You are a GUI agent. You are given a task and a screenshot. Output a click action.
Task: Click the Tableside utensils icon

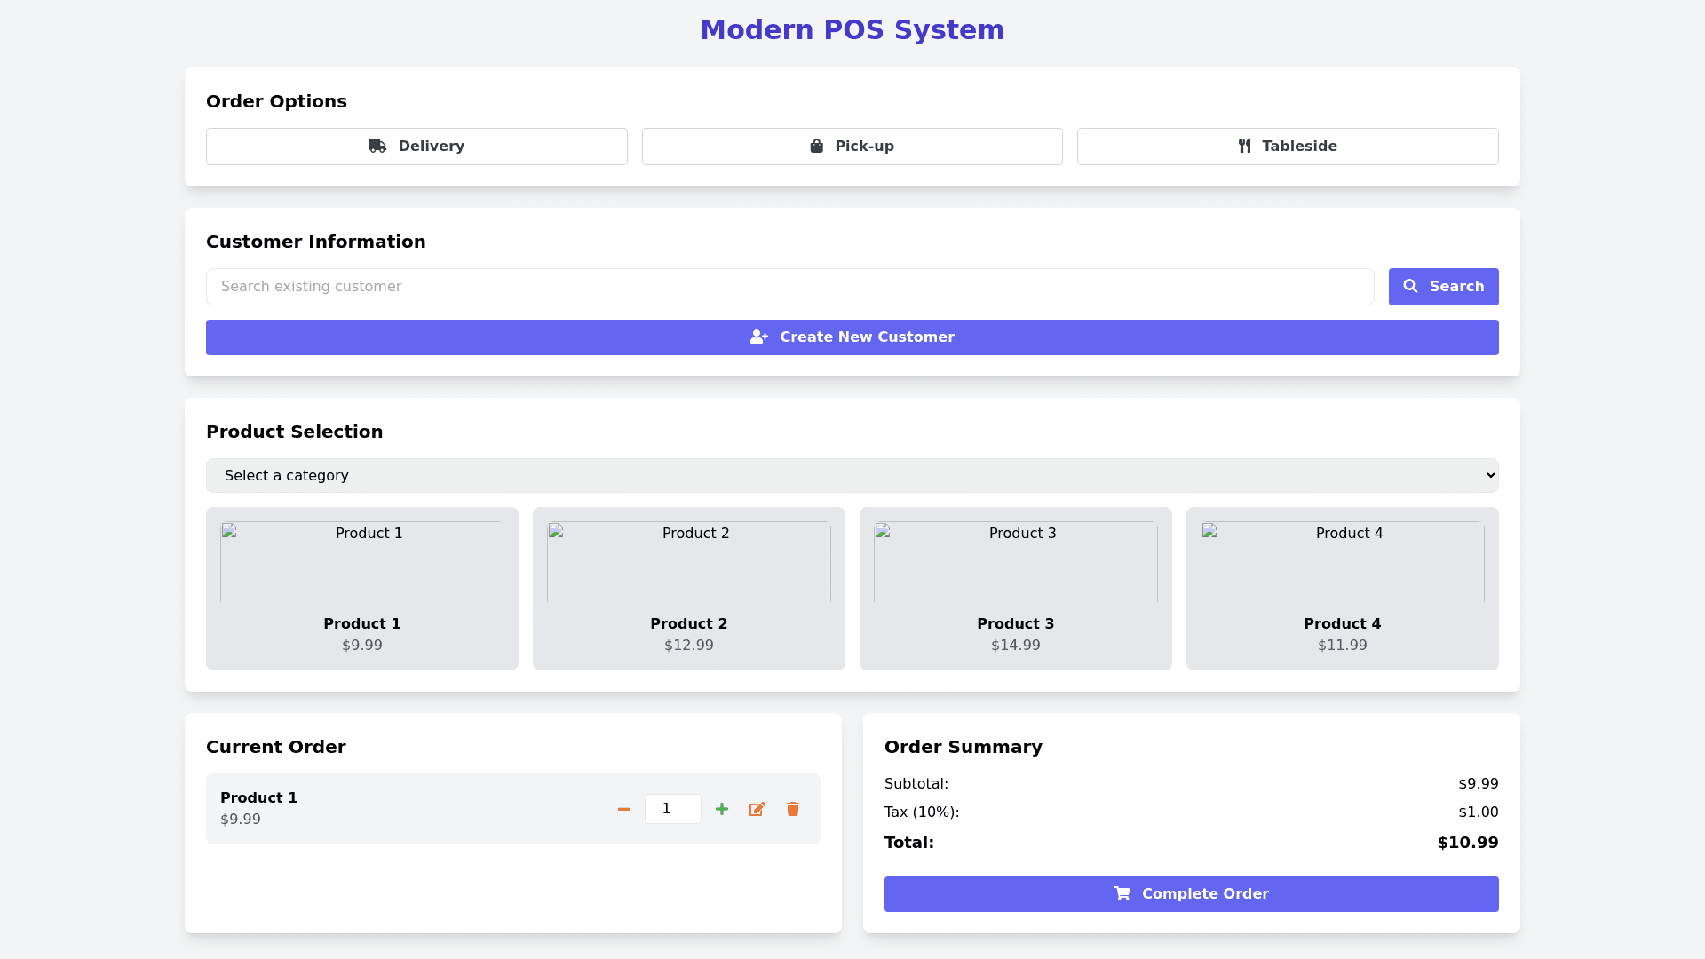point(1244,146)
